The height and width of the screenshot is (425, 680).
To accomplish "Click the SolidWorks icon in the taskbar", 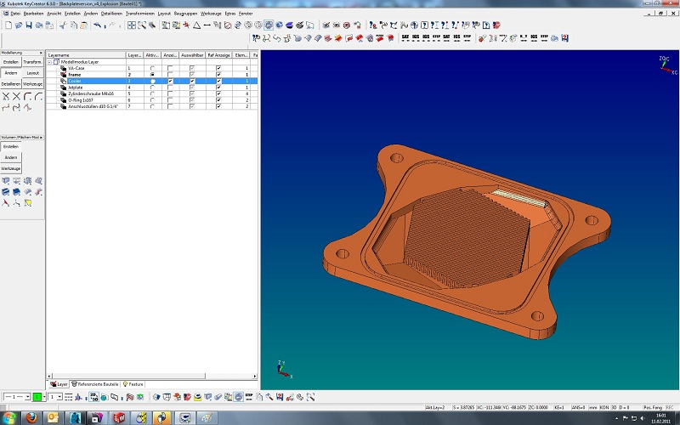I will (x=118, y=417).
